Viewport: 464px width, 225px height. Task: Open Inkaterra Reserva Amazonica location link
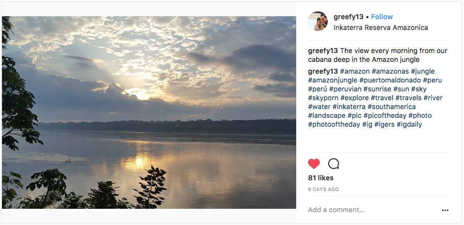[380, 28]
